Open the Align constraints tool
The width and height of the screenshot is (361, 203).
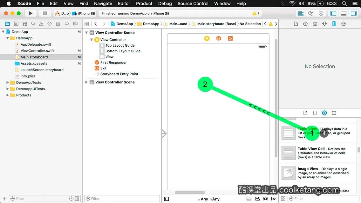(257, 199)
